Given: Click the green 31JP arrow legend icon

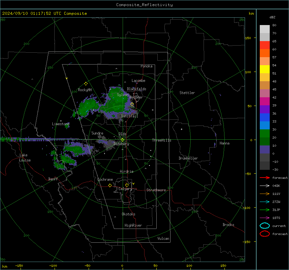Looking at the screenshot, I should pyautogui.click(x=265, y=210).
